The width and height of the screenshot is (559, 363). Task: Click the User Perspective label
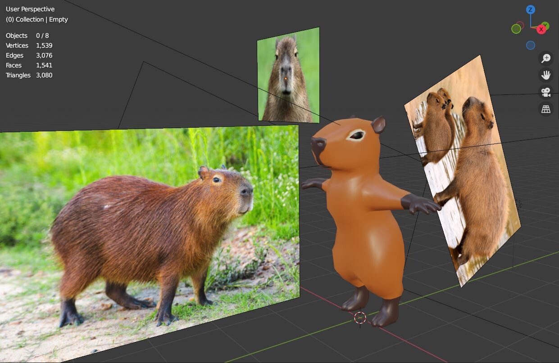coord(30,9)
